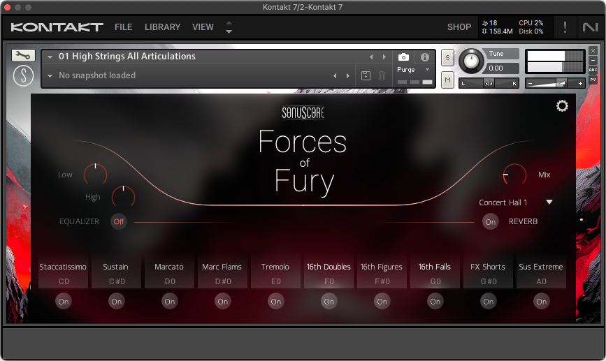Viewport: 606px width, 361px height.
Task: Select next instrument arrow
Action: pyautogui.click(x=384, y=57)
